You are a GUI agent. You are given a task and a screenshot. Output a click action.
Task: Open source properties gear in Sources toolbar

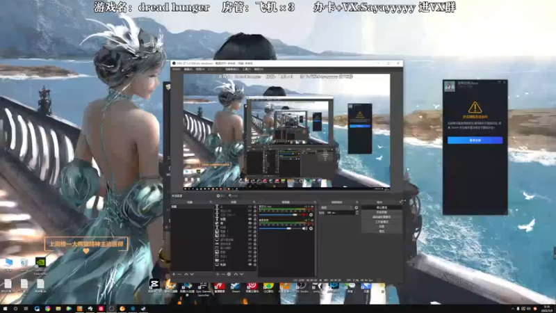coord(229,274)
